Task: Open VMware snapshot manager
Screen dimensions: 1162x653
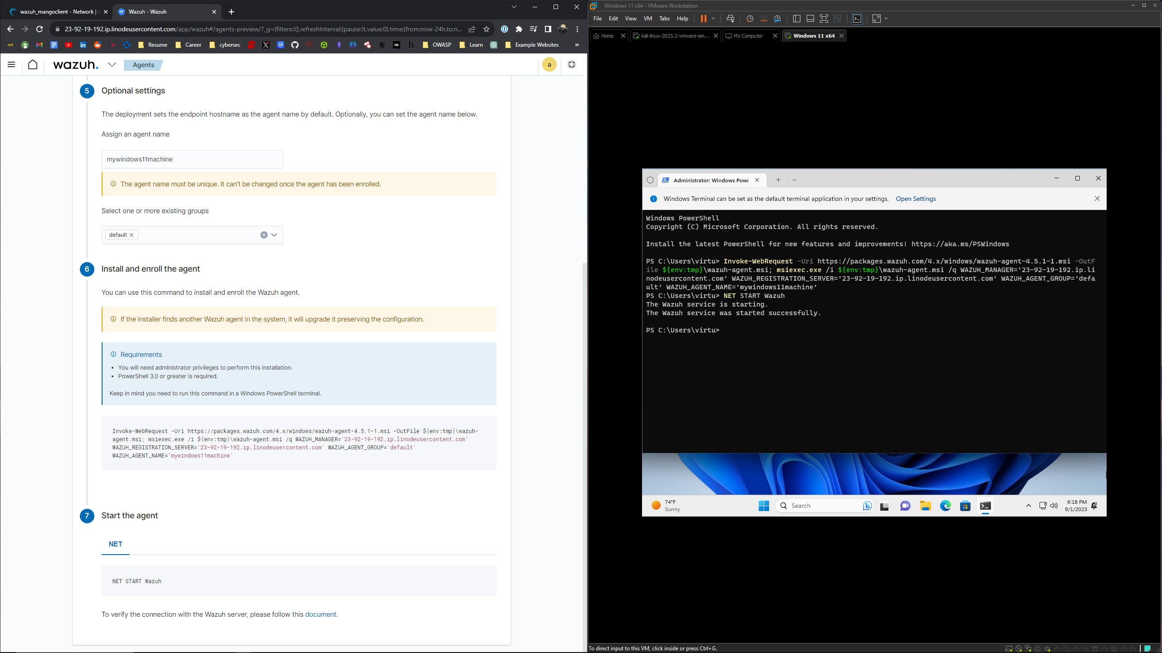Action: click(x=777, y=19)
